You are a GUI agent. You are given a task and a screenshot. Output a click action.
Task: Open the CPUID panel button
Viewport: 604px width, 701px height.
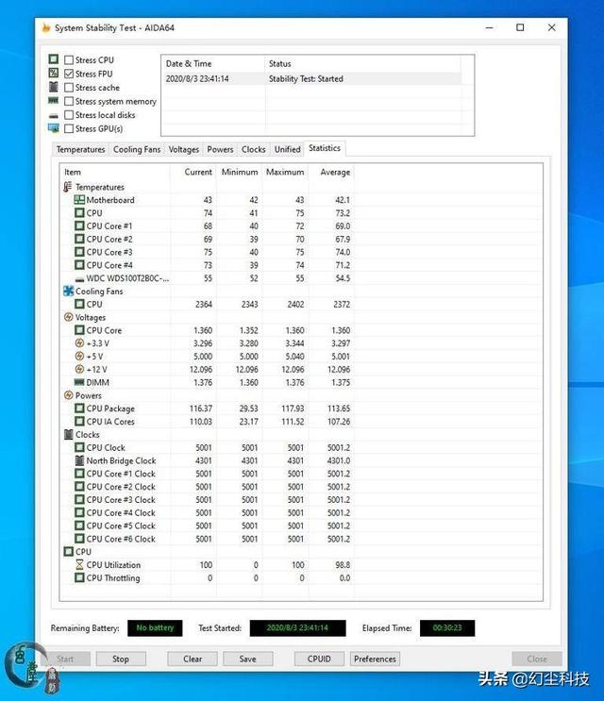pyautogui.click(x=319, y=659)
